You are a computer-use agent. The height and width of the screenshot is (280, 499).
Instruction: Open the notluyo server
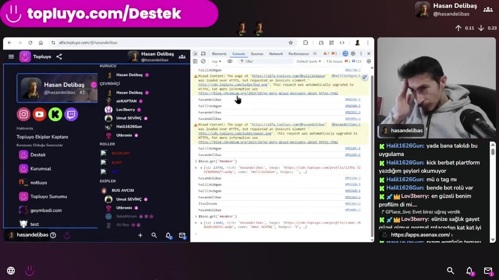click(x=38, y=183)
